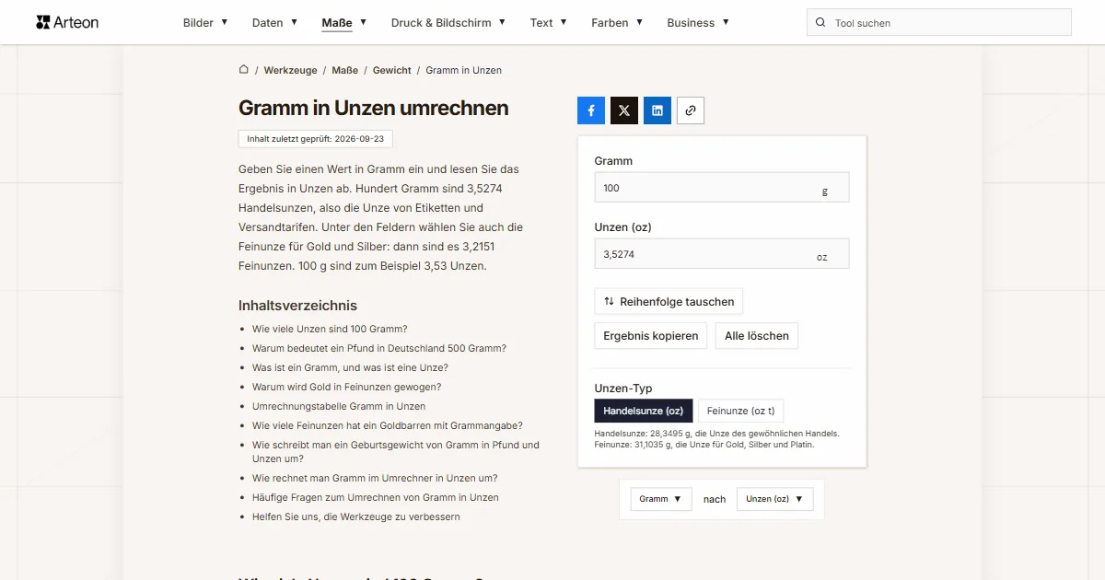
Task: Share page on LinkedIn
Action: coord(657,110)
